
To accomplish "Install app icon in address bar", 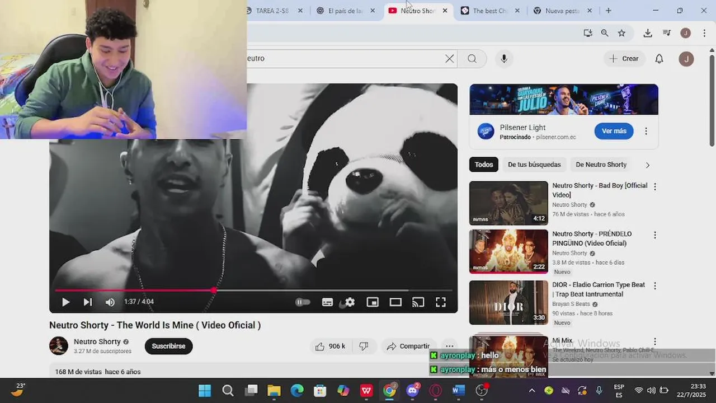I will [x=588, y=33].
